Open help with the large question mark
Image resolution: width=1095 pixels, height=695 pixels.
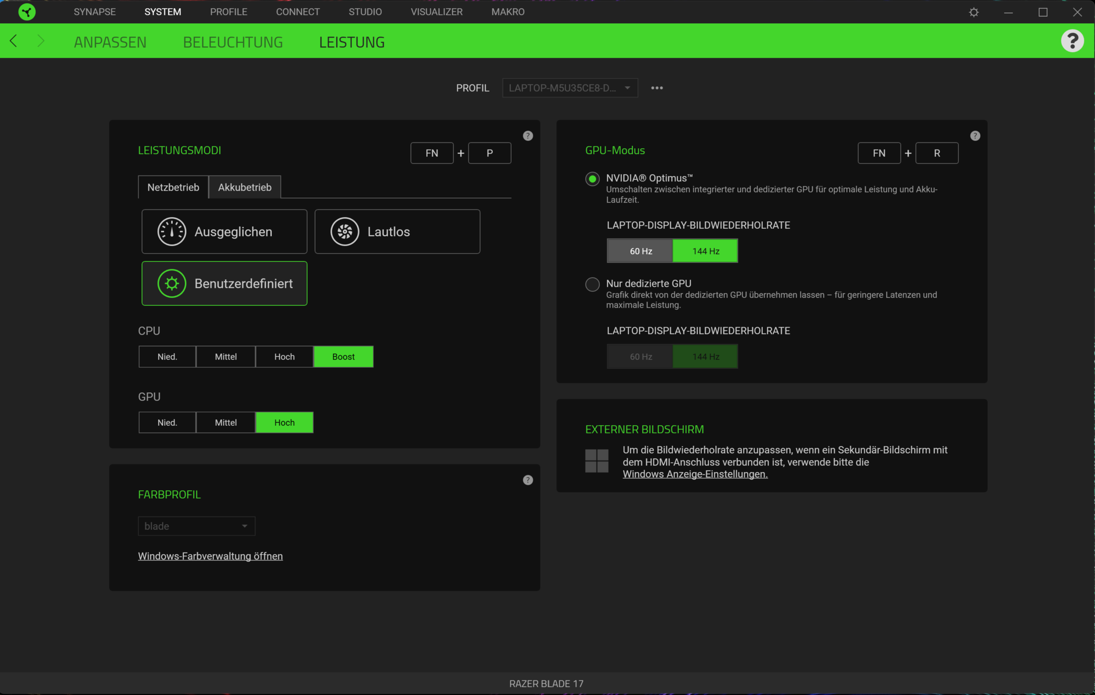pyautogui.click(x=1072, y=41)
